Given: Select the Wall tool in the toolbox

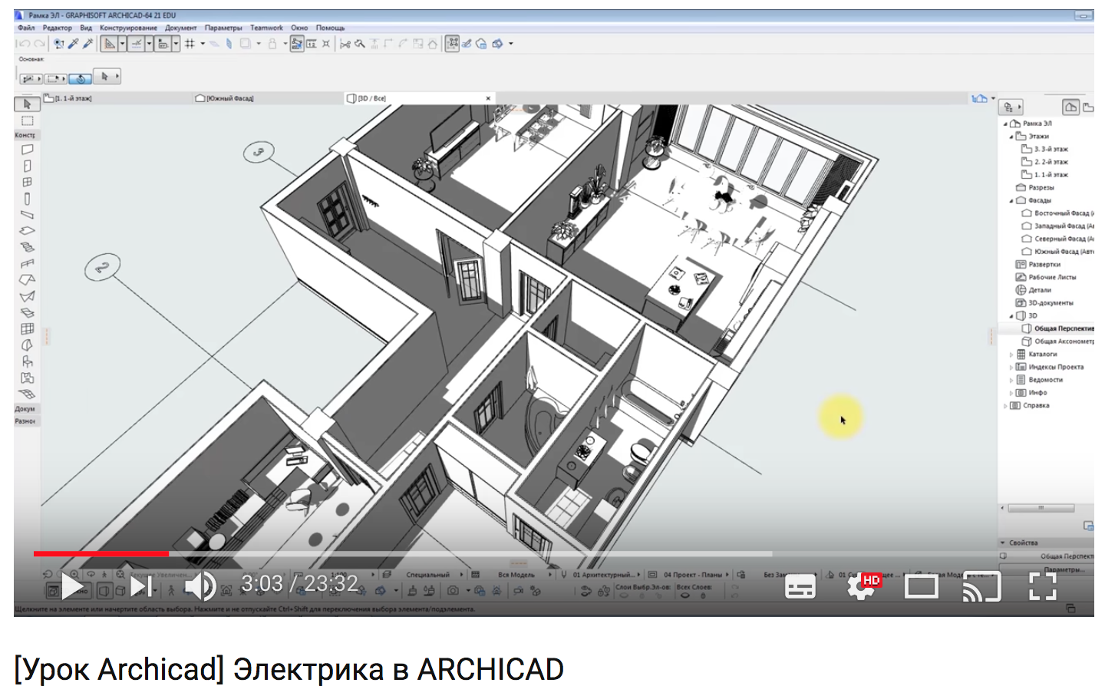Looking at the screenshot, I should tap(27, 150).
